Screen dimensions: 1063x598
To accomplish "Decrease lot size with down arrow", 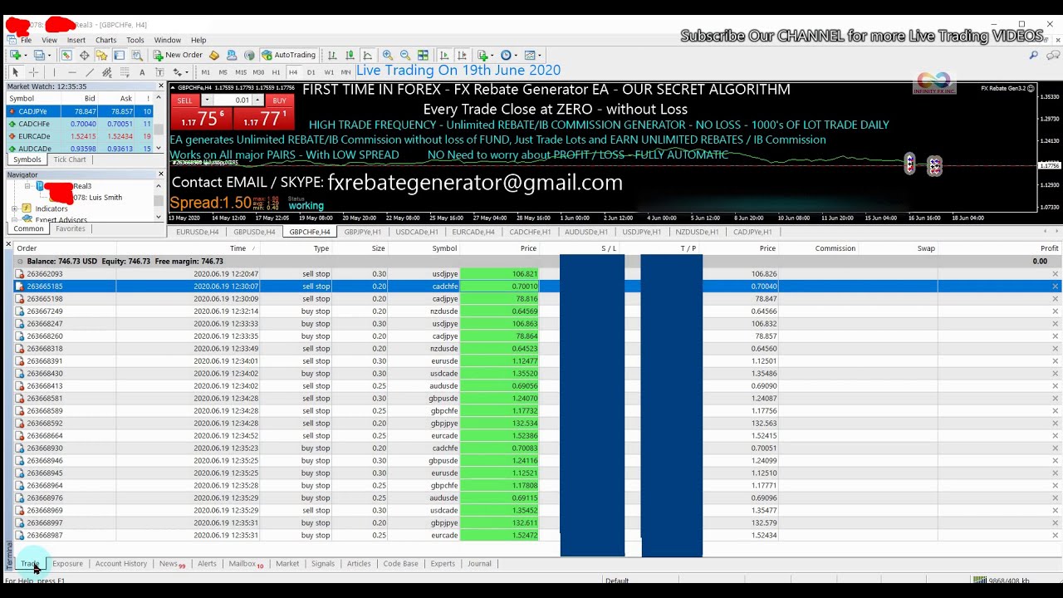I will pyautogui.click(x=207, y=100).
